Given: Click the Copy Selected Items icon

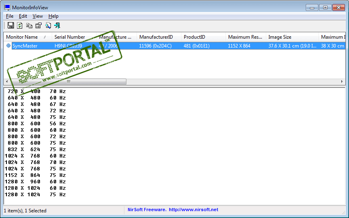Looking at the screenshot, I should click(29, 25).
